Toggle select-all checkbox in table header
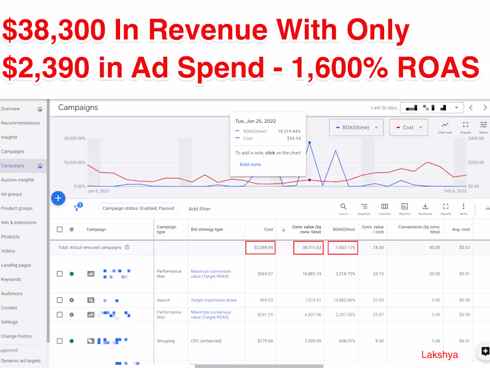Viewport: 490px width, 368px height. 59,229
